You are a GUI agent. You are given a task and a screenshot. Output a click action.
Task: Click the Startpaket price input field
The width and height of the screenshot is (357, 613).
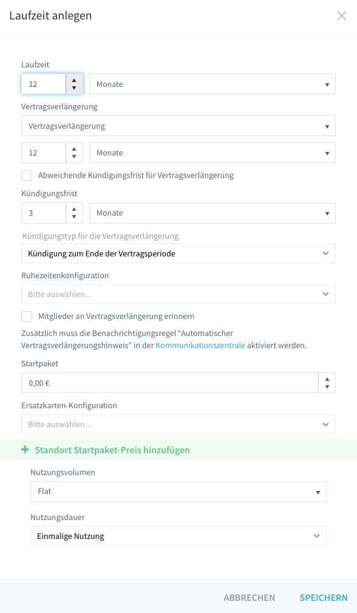point(170,383)
